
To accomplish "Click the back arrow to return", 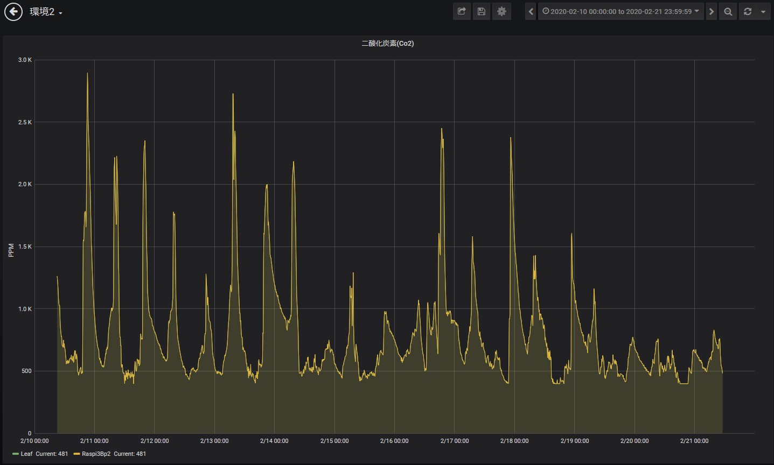I will tap(13, 11).
